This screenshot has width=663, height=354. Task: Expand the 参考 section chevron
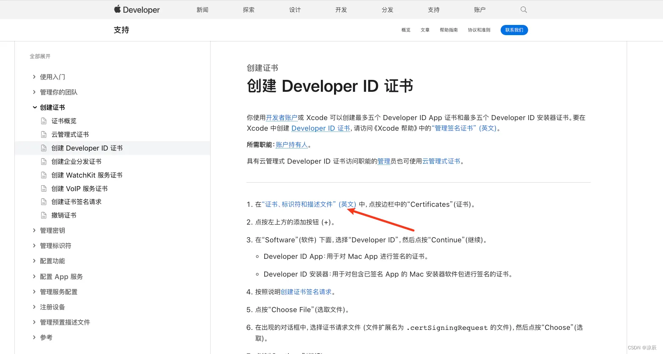34,337
